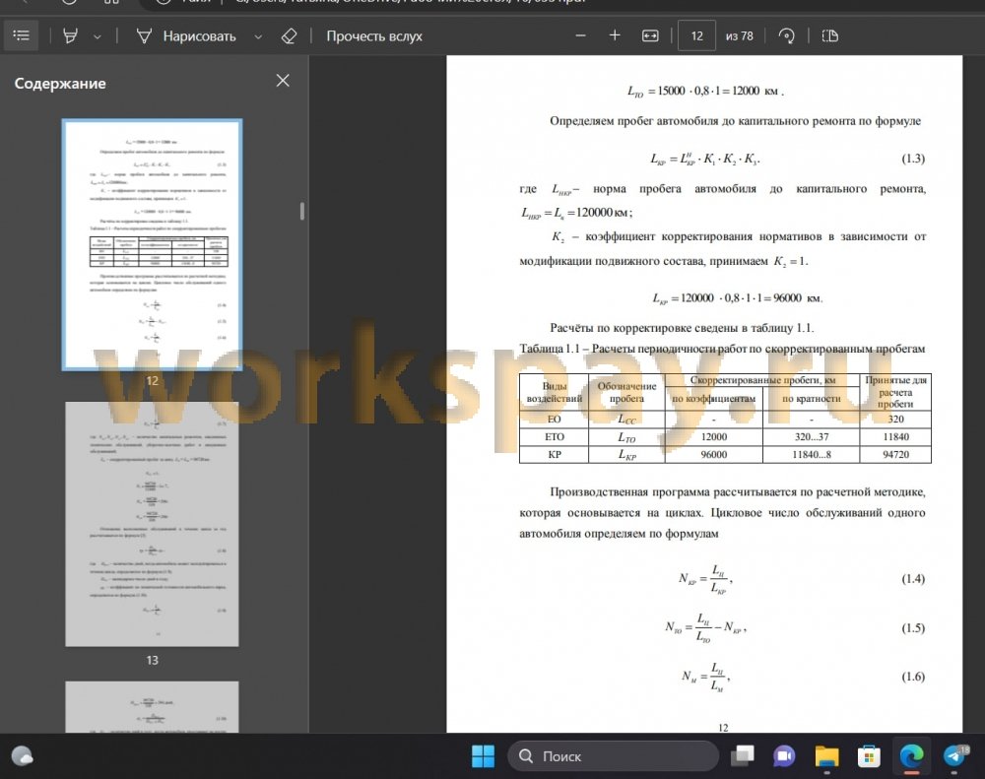The width and height of the screenshot is (985, 779).
Task: Zoom in with the plus button
Action: click(x=615, y=35)
